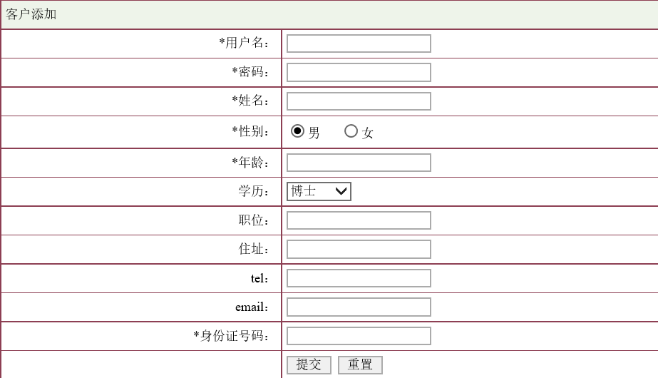The image size is (658, 378).
Task: Focus the 密码 text box
Action: [359, 73]
